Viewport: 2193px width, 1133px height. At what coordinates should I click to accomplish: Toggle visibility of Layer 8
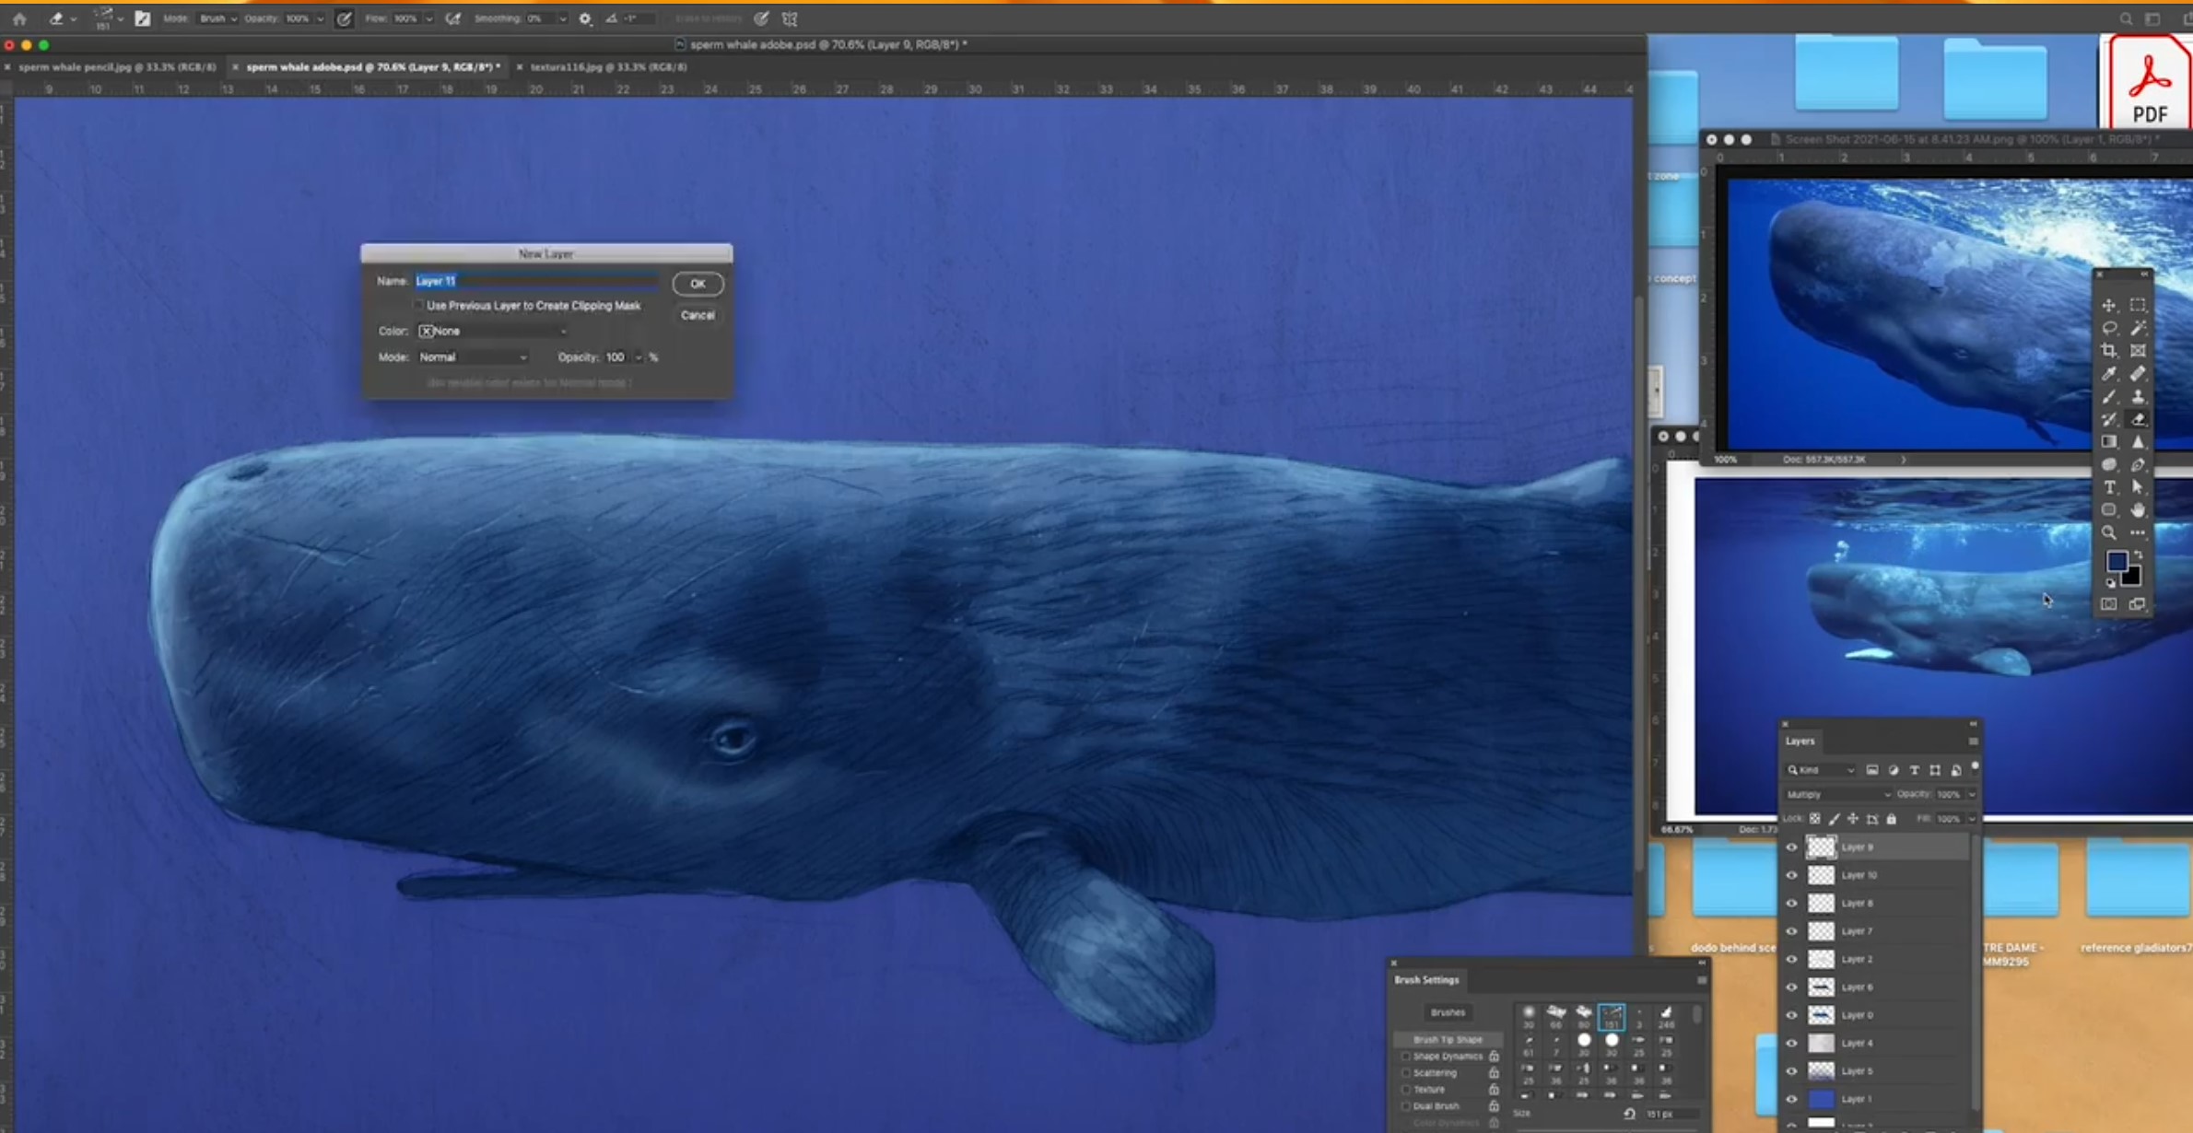(x=1791, y=903)
